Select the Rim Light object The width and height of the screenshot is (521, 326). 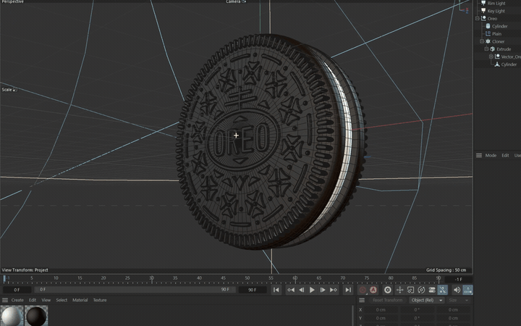(x=496, y=4)
